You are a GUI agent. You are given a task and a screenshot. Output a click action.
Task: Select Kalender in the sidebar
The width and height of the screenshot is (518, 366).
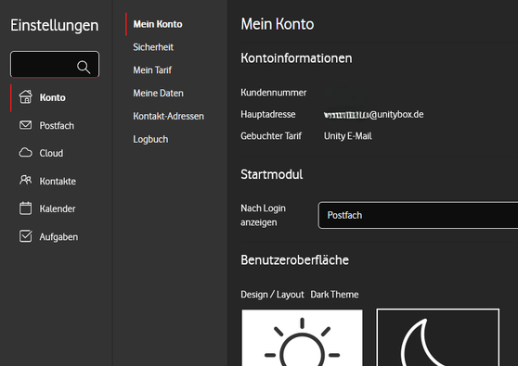tap(58, 208)
